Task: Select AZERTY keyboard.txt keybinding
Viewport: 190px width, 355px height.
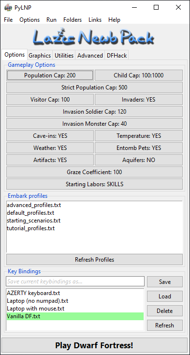Action: tap(75, 293)
